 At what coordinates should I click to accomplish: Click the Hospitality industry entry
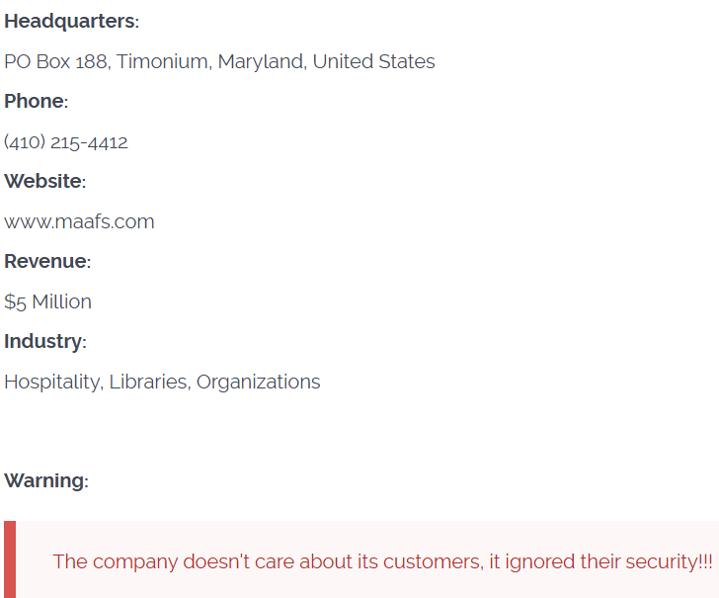point(51,382)
